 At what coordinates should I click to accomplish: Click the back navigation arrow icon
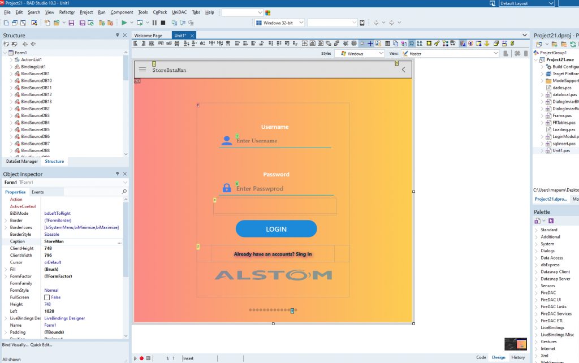[376, 23]
